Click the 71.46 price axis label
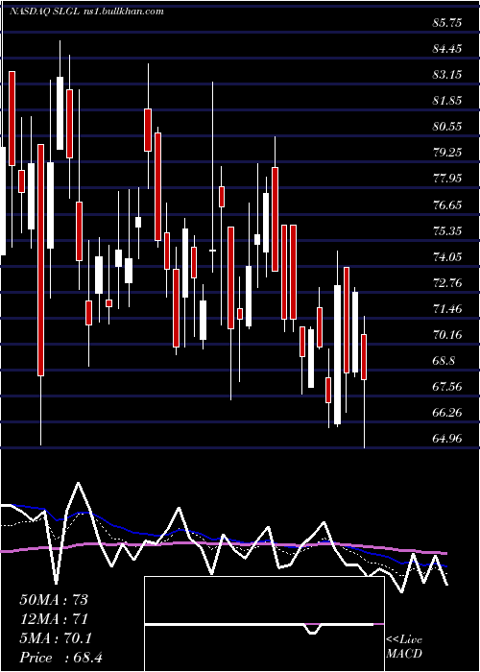480x672 pixels. pyautogui.click(x=447, y=308)
